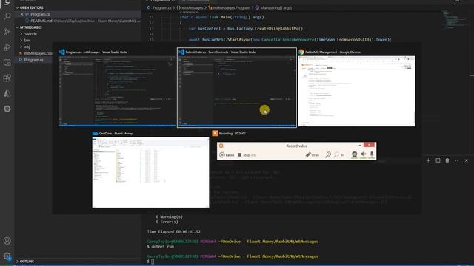Switch to RabbitMQ Management Chrome window
The width and height of the screenshot is (474, 266).
tap(356, 88)
